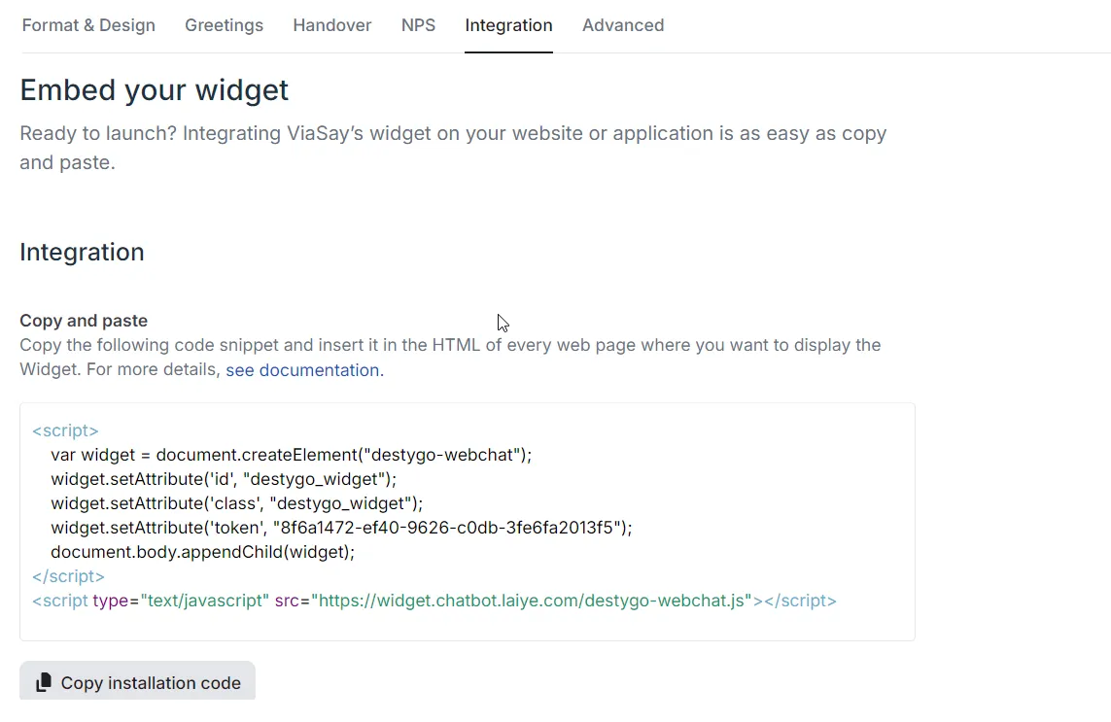Image resolution: width=1111 pixels, height=722 pixels.
Task: Click the Copy installation code button
Action: click(x=137, y=681)
